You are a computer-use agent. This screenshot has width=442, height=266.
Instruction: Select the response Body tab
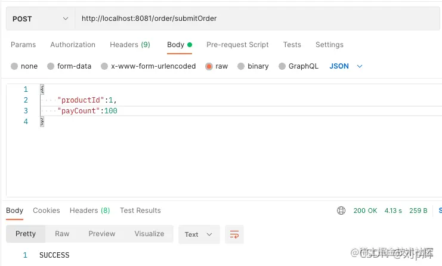(14, 211)
